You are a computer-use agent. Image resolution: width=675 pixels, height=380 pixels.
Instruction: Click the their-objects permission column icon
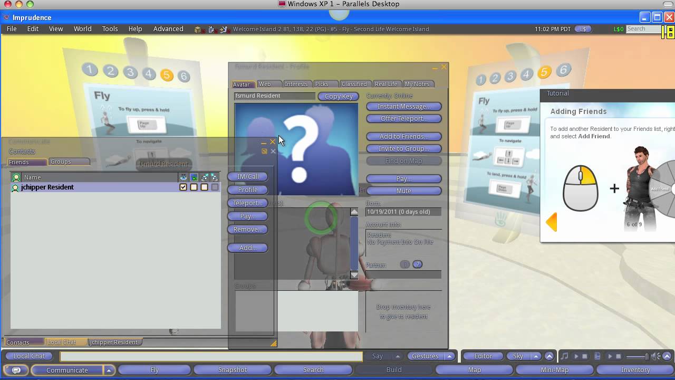point(215,177)
